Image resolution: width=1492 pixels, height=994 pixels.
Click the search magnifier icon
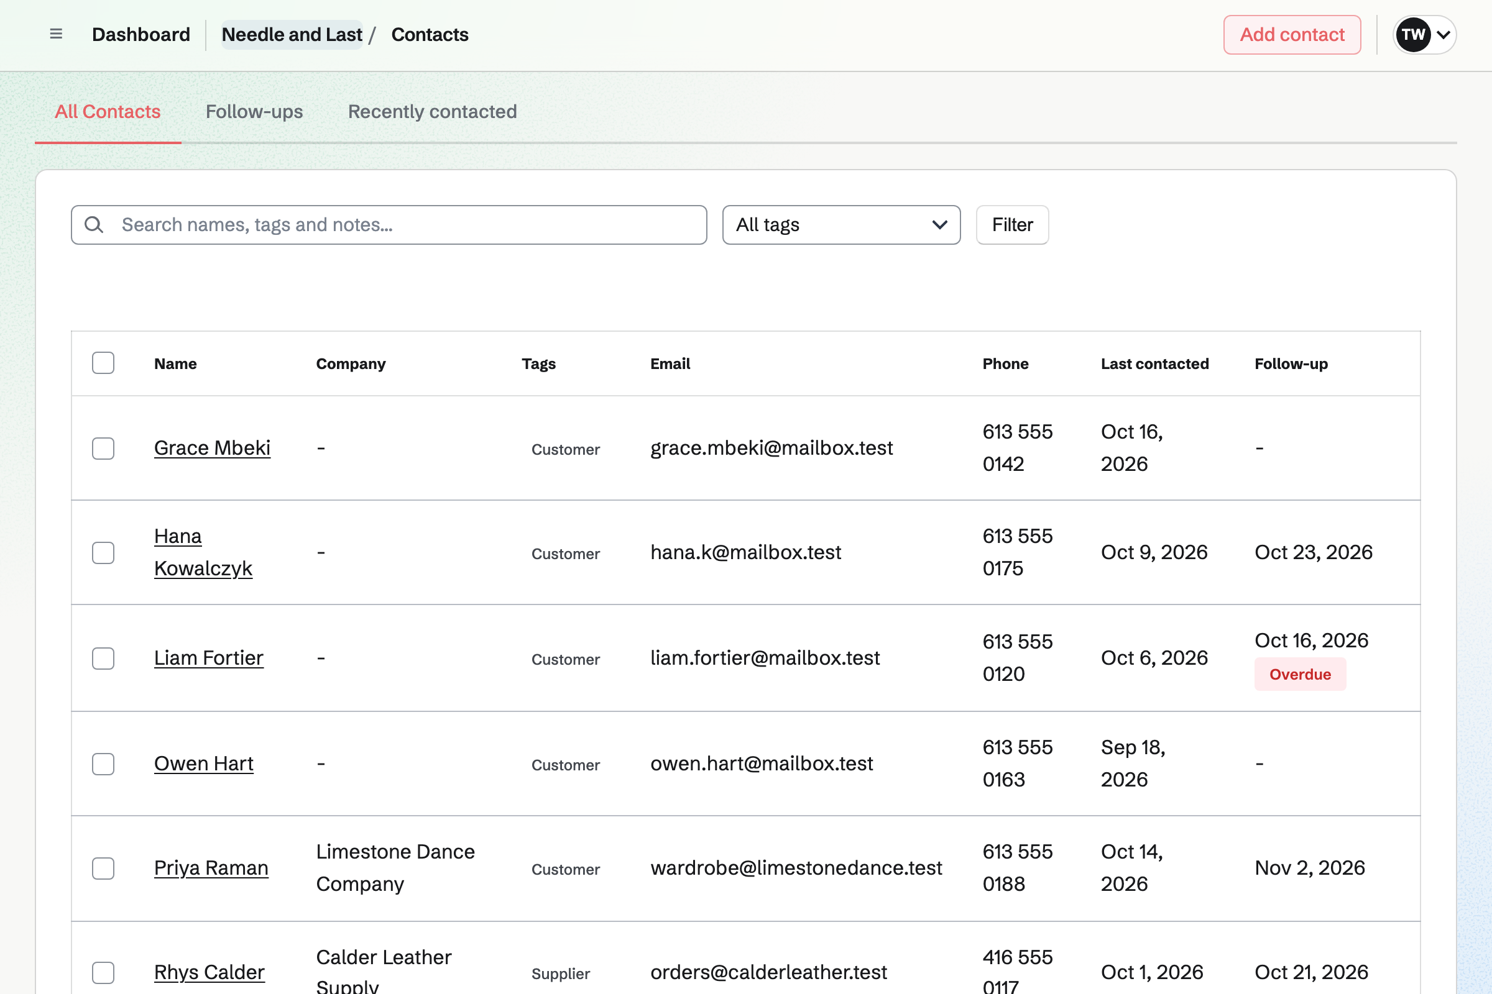94,224
